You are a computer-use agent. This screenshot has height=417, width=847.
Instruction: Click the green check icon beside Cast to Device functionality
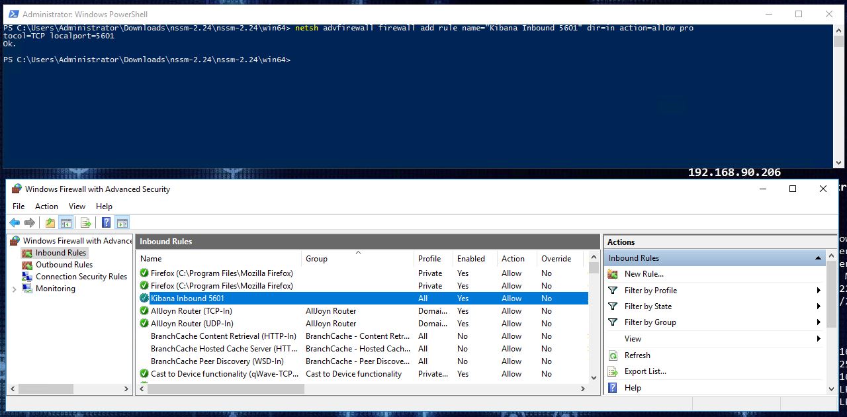(x=144, y=374)
